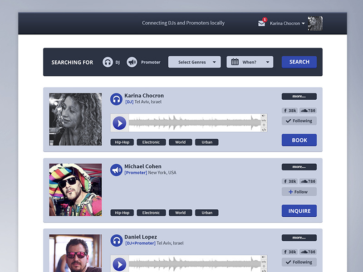Select Urban tag on Michael Cohen's card
The height and width of the screenshot is (272, 363).
[207, 213]
